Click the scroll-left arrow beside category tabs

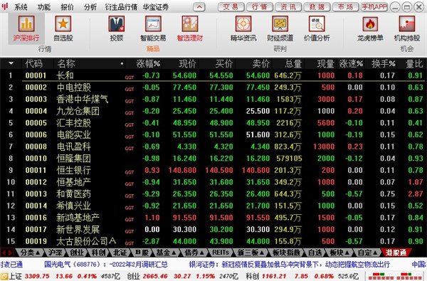click(4, 253)
